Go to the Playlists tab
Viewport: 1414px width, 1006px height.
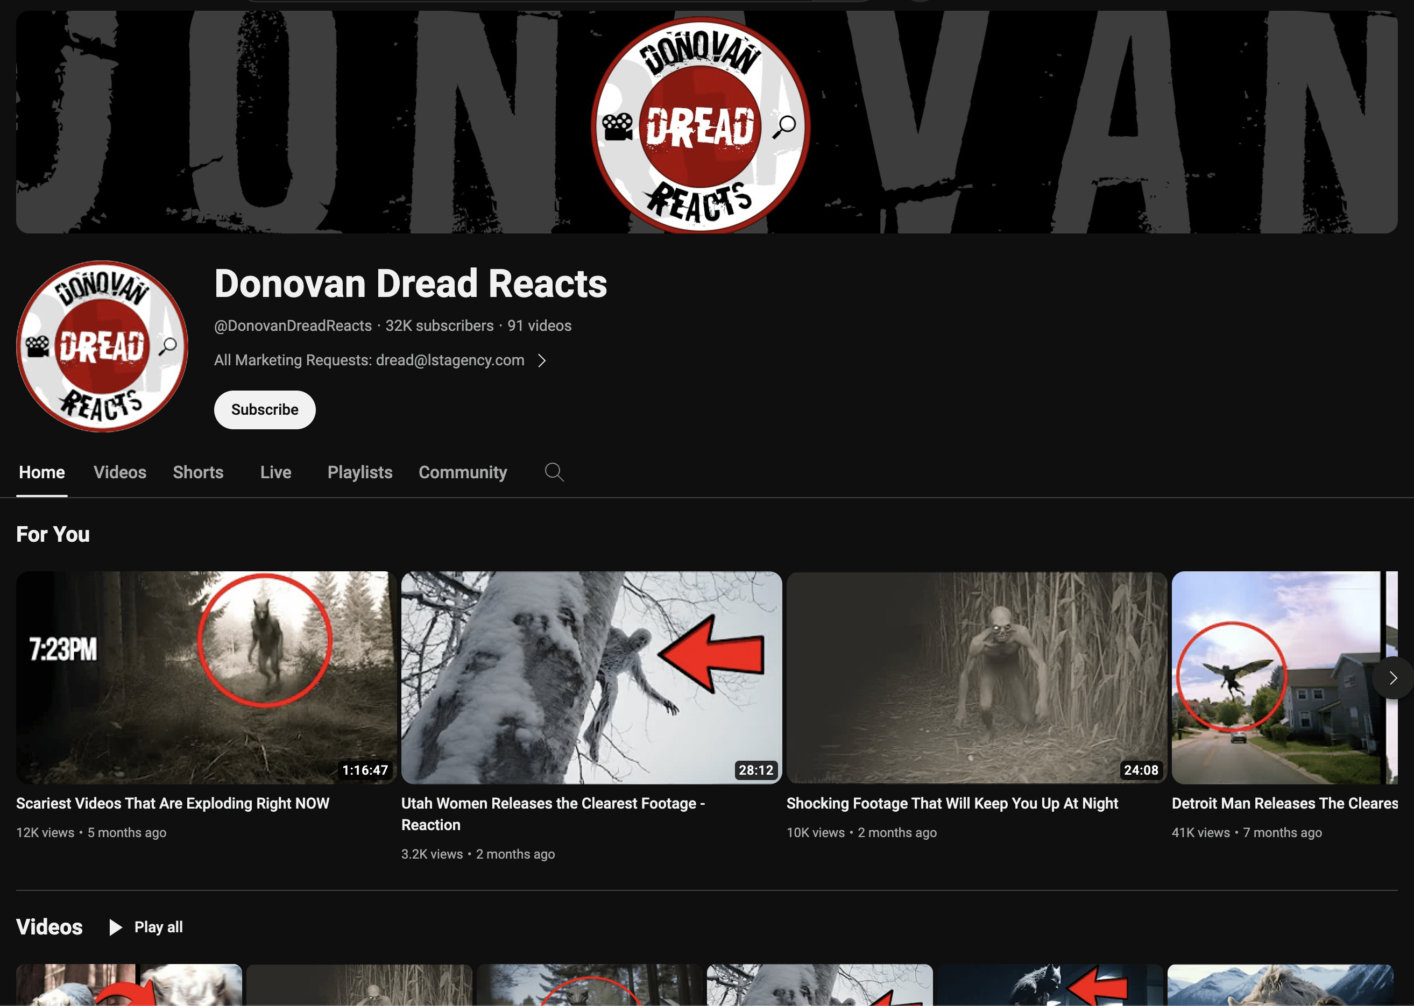coord(360,472)
